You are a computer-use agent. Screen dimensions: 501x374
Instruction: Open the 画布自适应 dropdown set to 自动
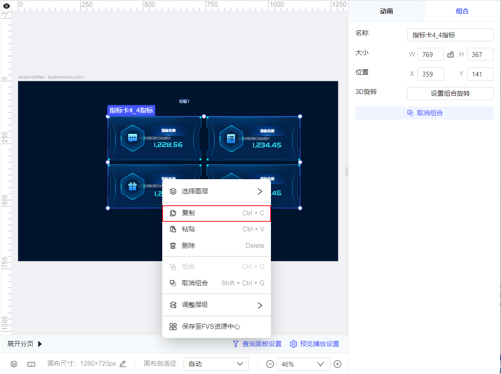[x=216, y=364]
